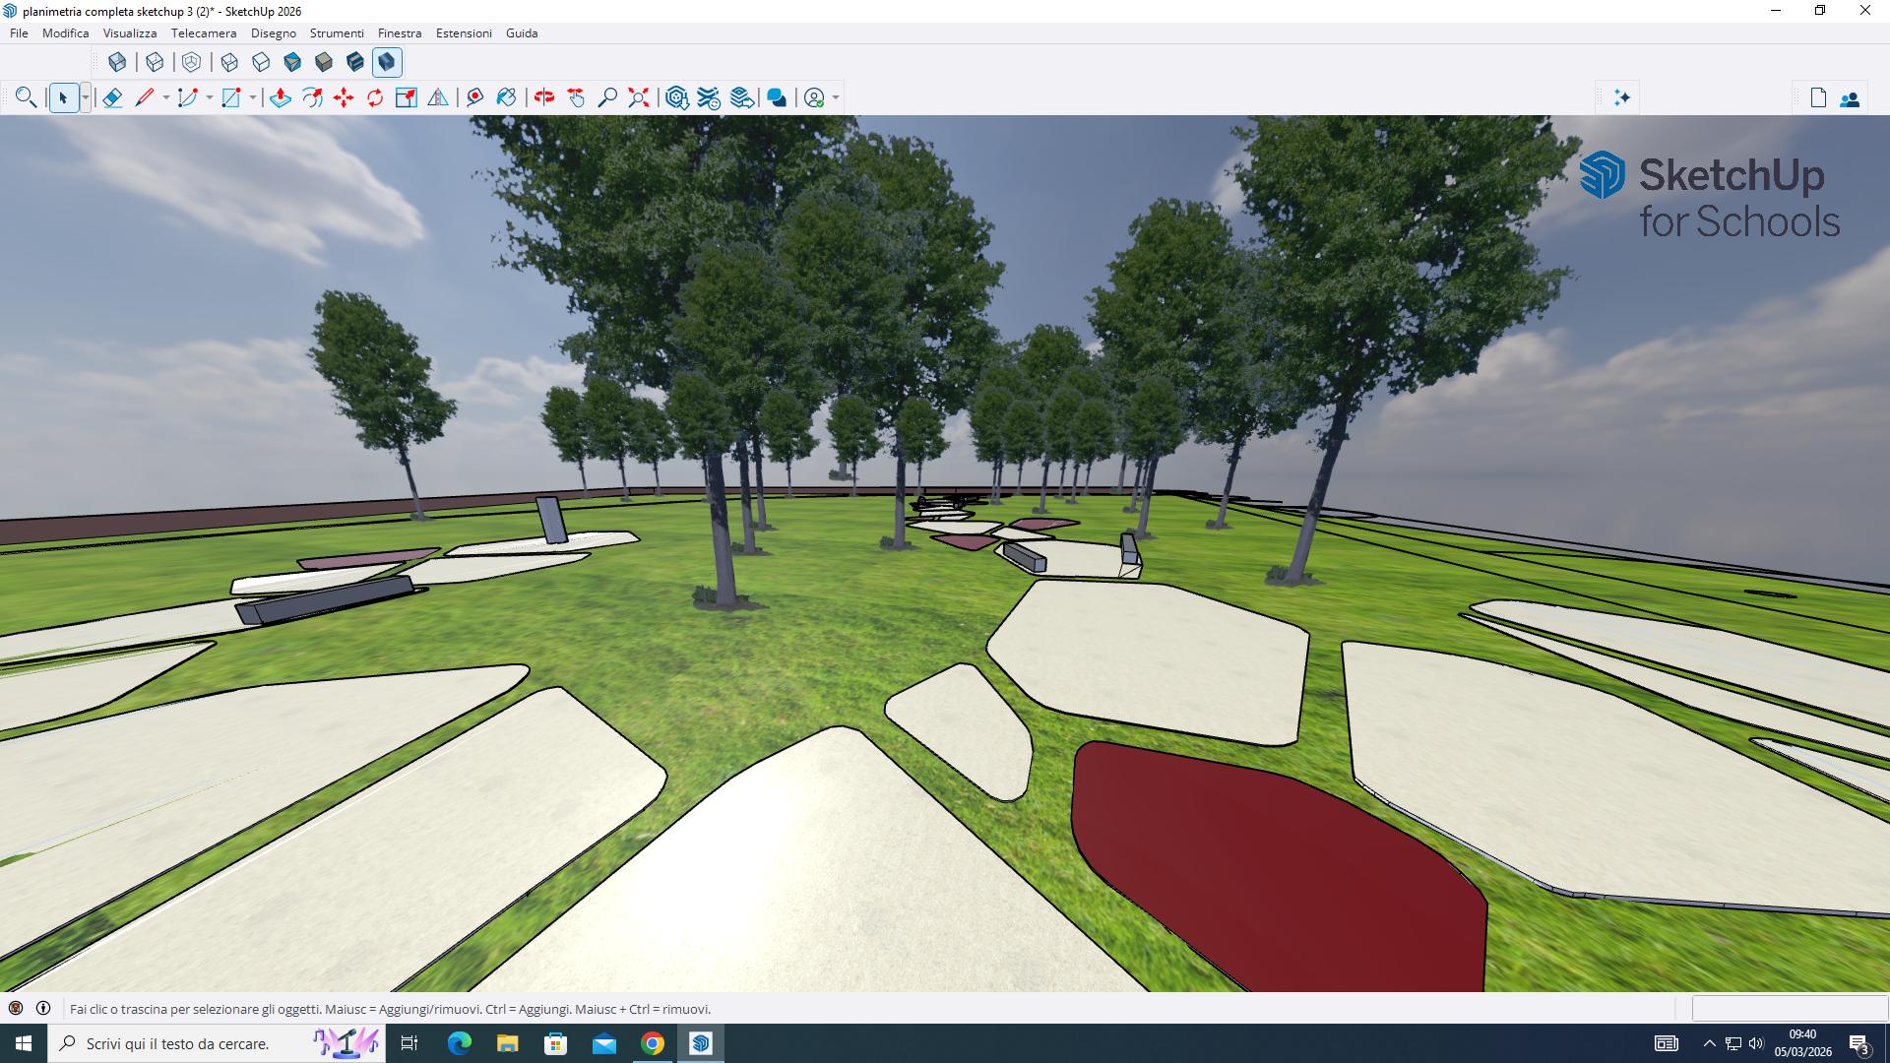Enable Wireframe style

(x=229, y=62)
